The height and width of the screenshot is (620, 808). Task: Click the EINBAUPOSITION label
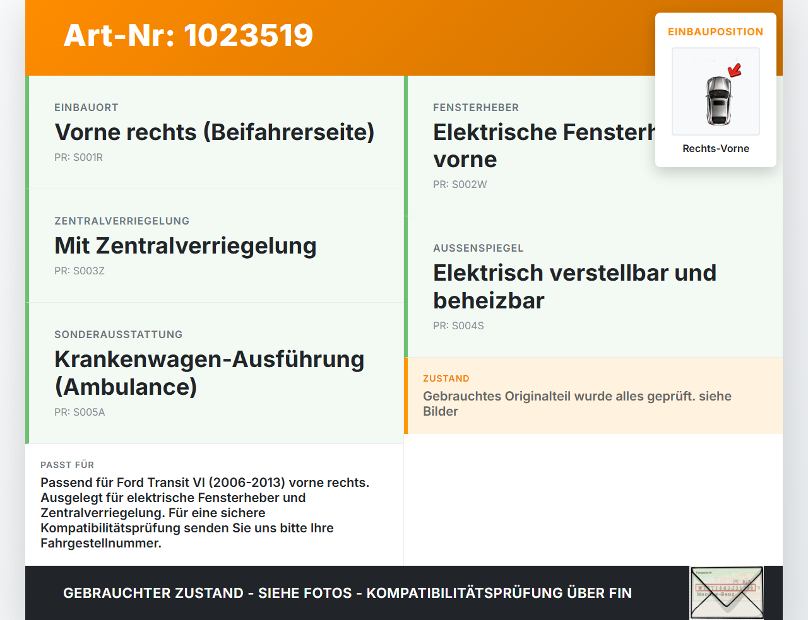716,32
